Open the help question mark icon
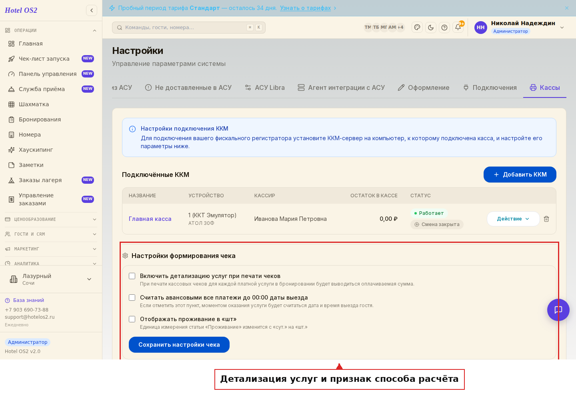This screenshot has height=399, width=576. coord(444,28)
